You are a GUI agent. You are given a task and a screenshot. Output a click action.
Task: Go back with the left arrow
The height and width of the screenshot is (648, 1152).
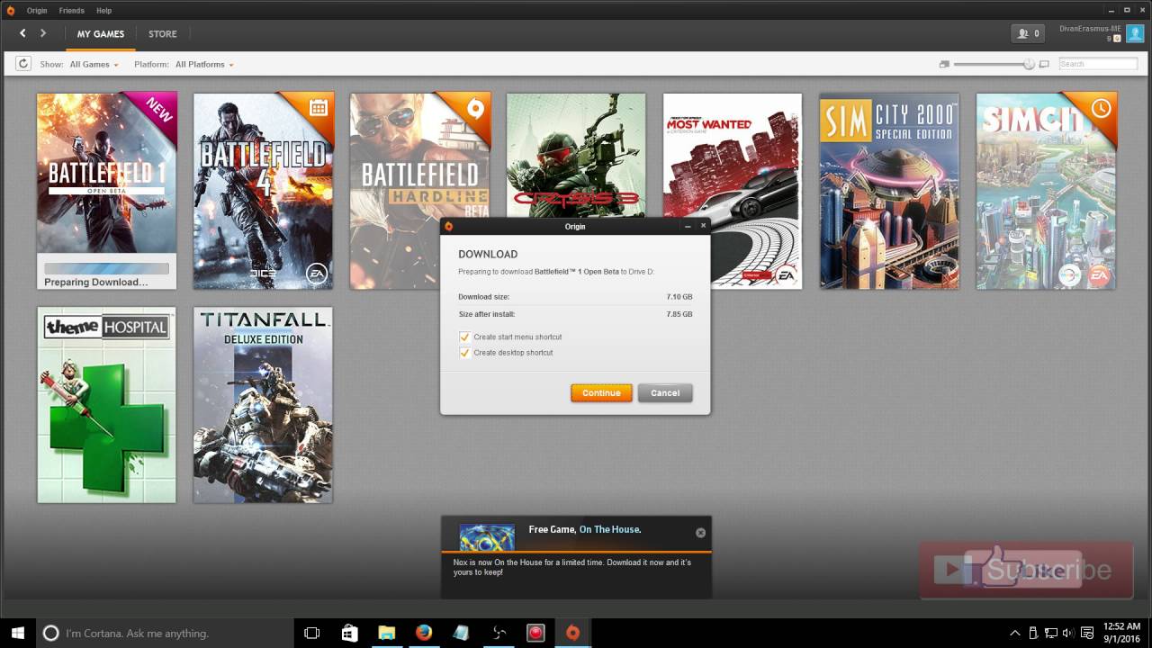[x=22, y=33]
